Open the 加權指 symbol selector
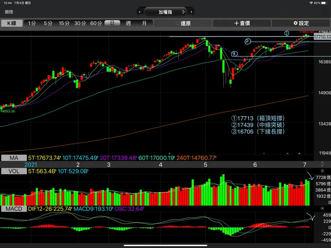 tap(165, 12)
